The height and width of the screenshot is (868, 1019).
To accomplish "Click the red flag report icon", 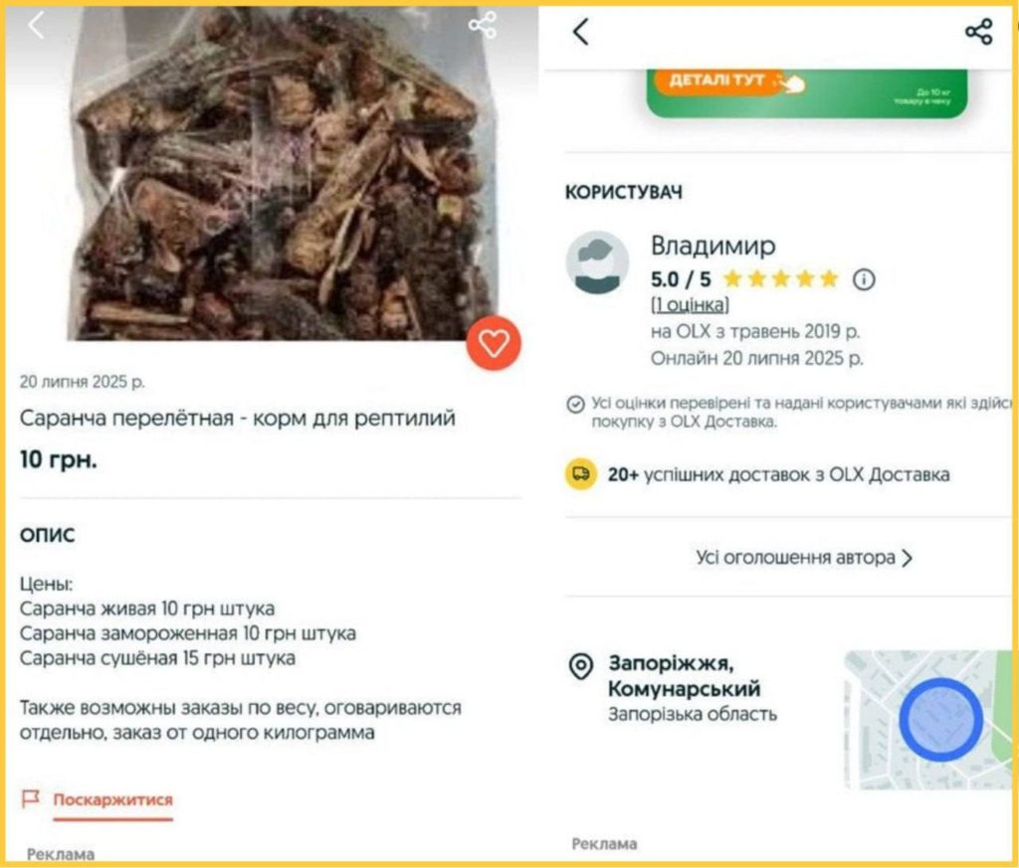I will click(x=31, y=799).
